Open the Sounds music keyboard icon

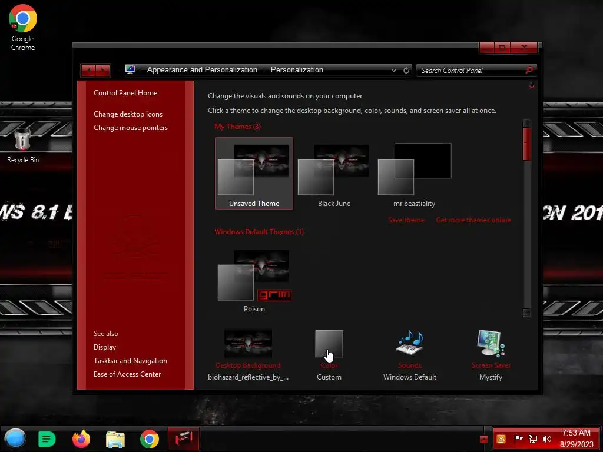click(410, 343)
